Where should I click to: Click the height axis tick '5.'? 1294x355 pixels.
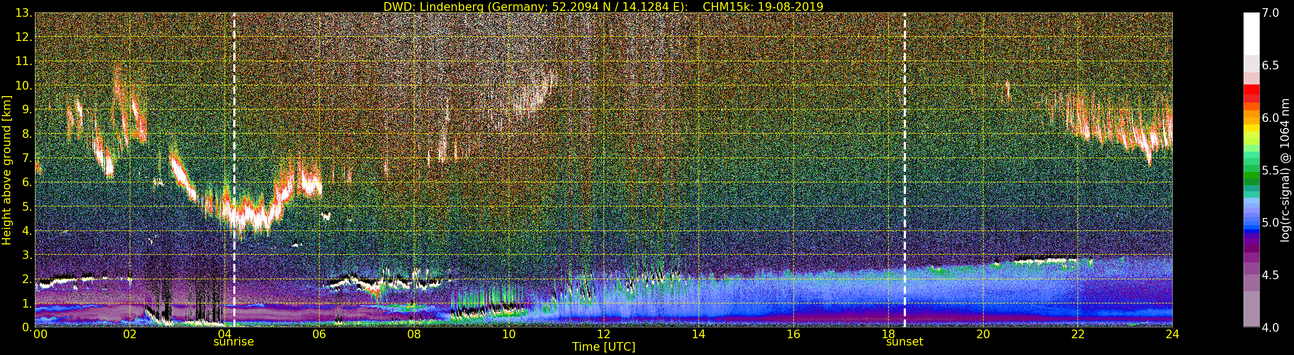(x=27, y=206)
